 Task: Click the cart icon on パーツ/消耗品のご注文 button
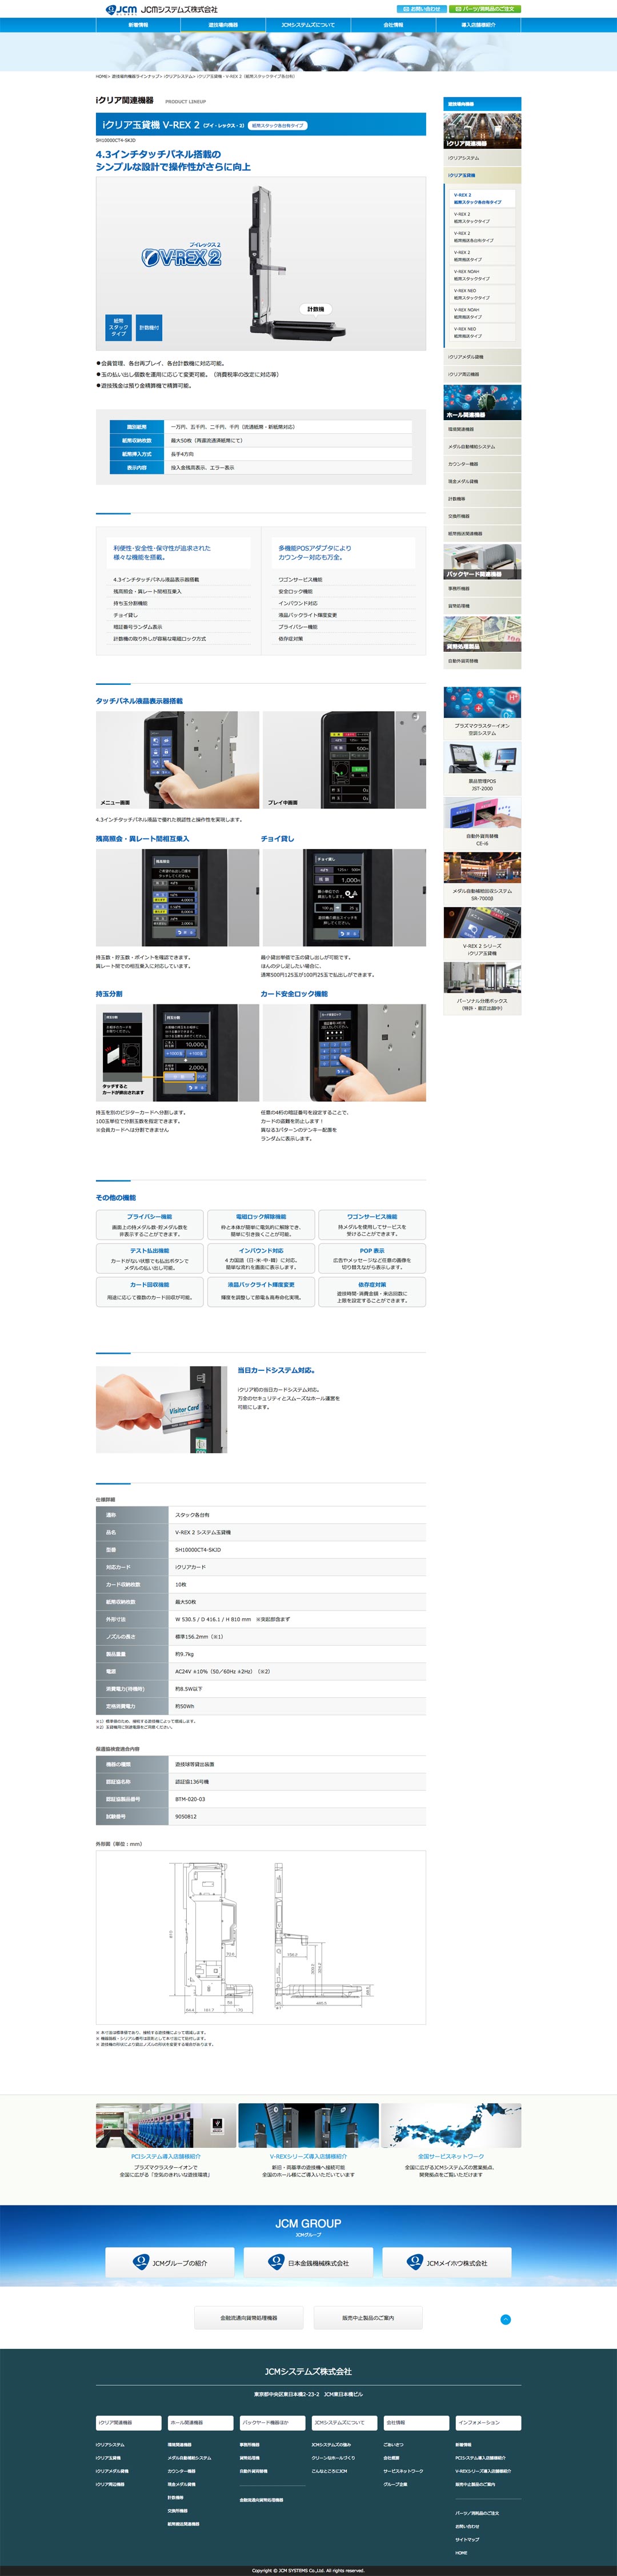(458, 9)
